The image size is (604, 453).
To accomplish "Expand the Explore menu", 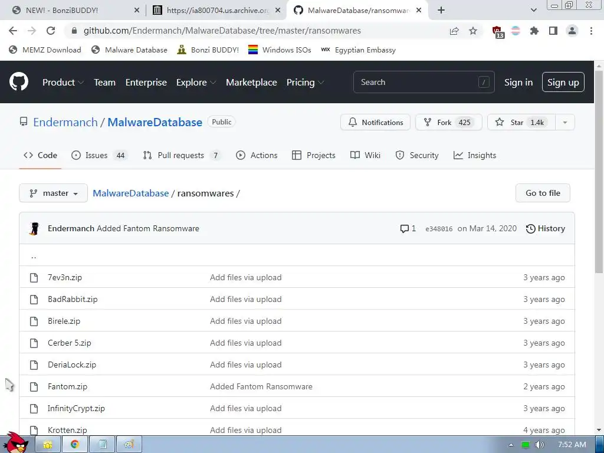I will [196, 82].
